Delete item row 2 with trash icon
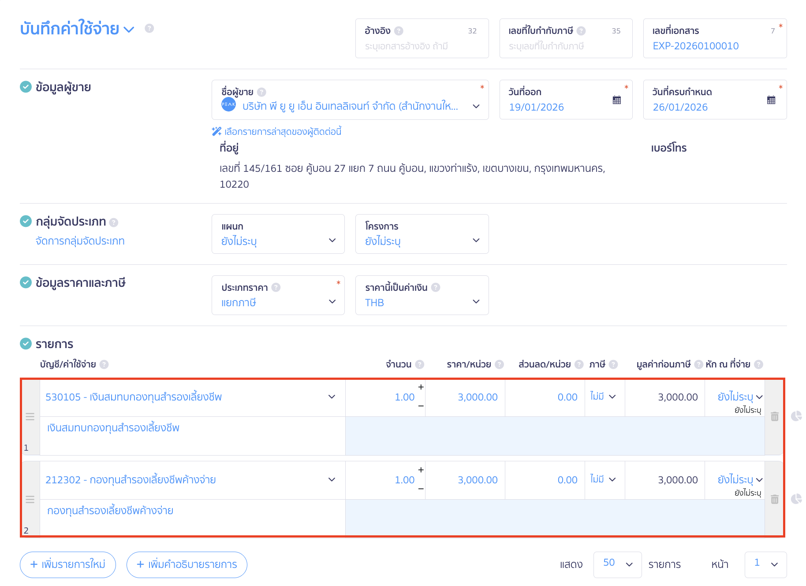The width and height of the screenshot is (806, 586). point(774,499)
